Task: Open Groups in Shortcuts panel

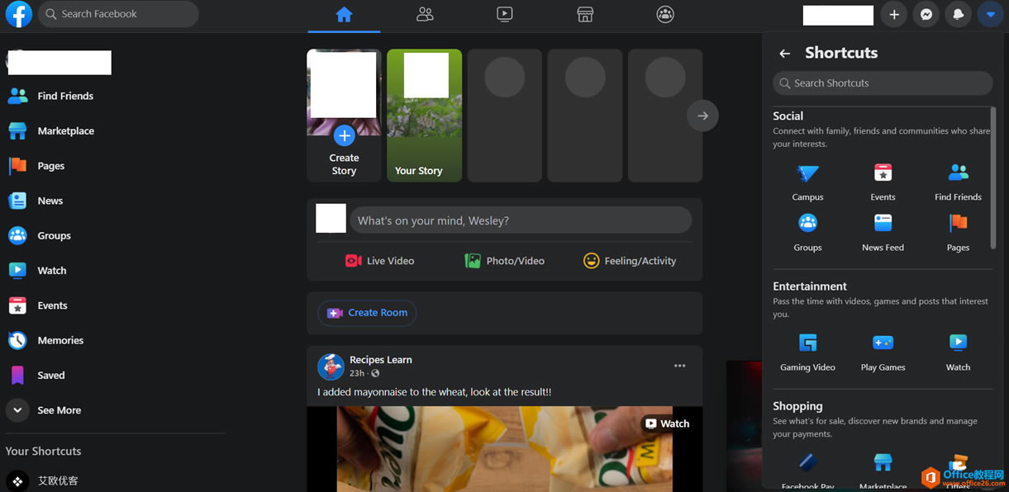Action: click(x=807, y=233)
